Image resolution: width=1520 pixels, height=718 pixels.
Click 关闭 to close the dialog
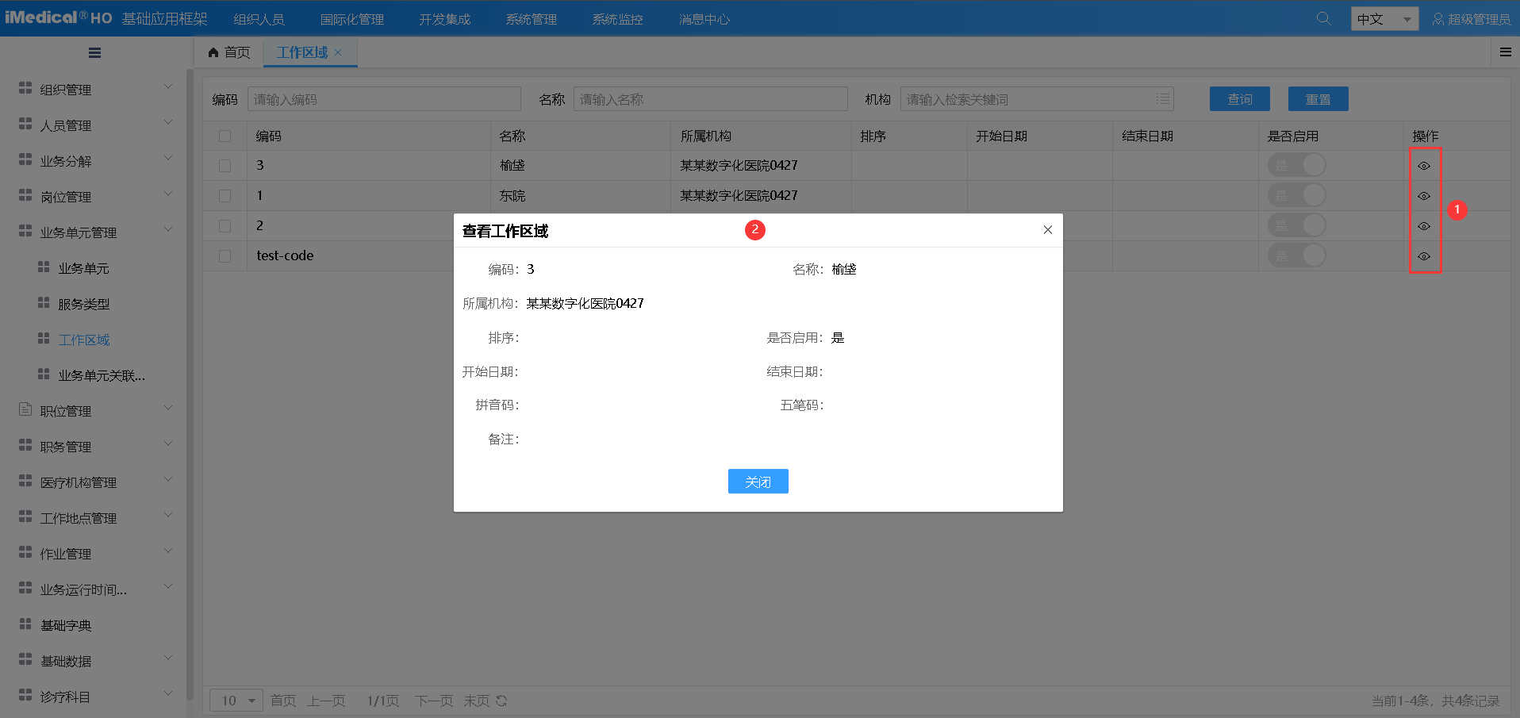tap(758, 481)
